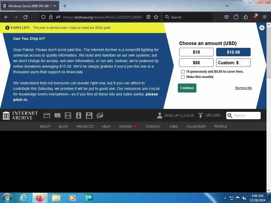View site security padlock info

(x=51, y=17)
